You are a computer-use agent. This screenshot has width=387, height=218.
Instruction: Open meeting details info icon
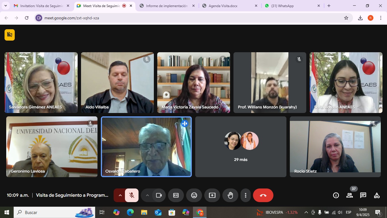point(336,195)
